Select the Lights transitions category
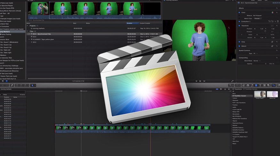 pyautogui.click(x=235, y=107)
